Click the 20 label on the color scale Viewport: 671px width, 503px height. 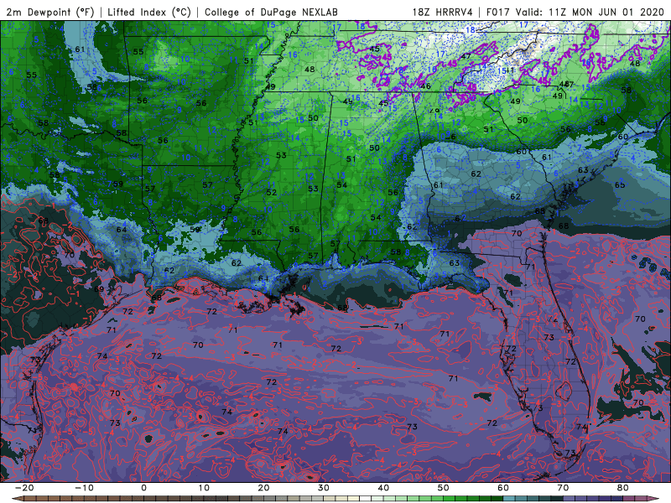click(263, 488)
